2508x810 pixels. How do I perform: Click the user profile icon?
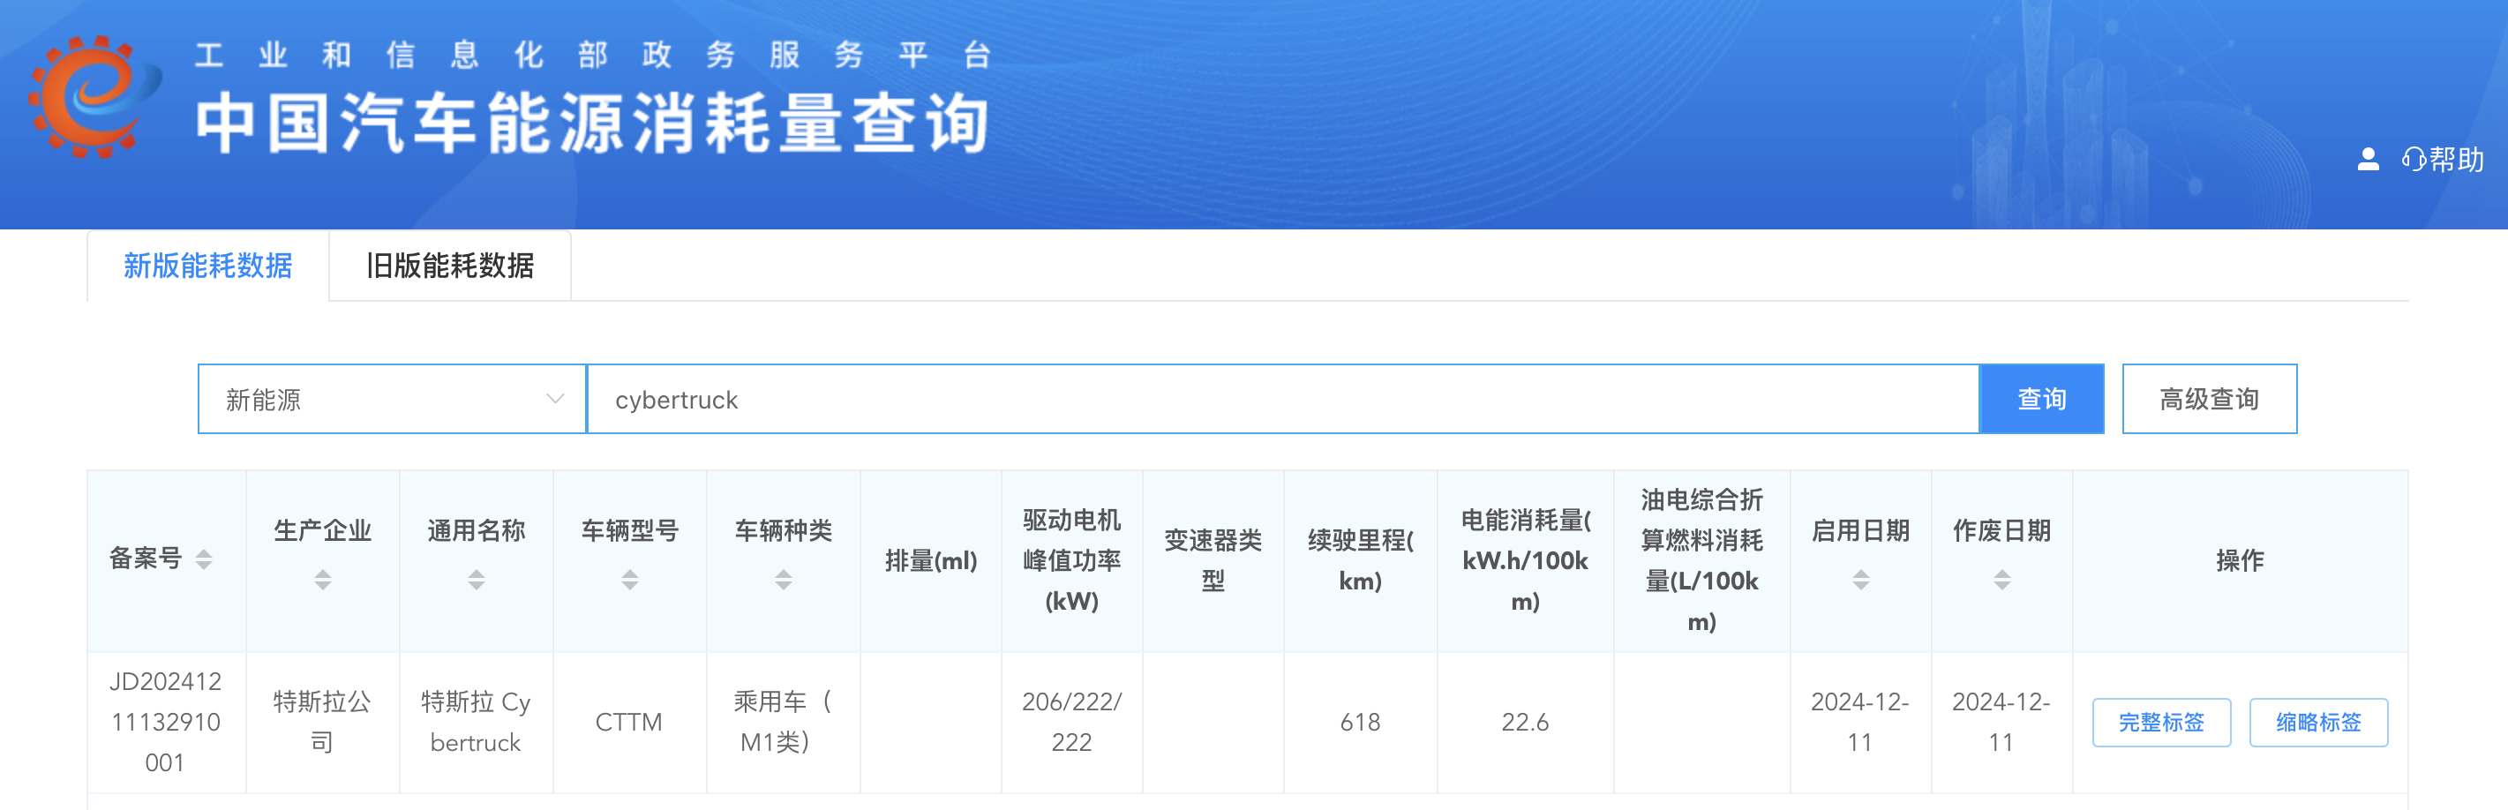[2368, 160]
